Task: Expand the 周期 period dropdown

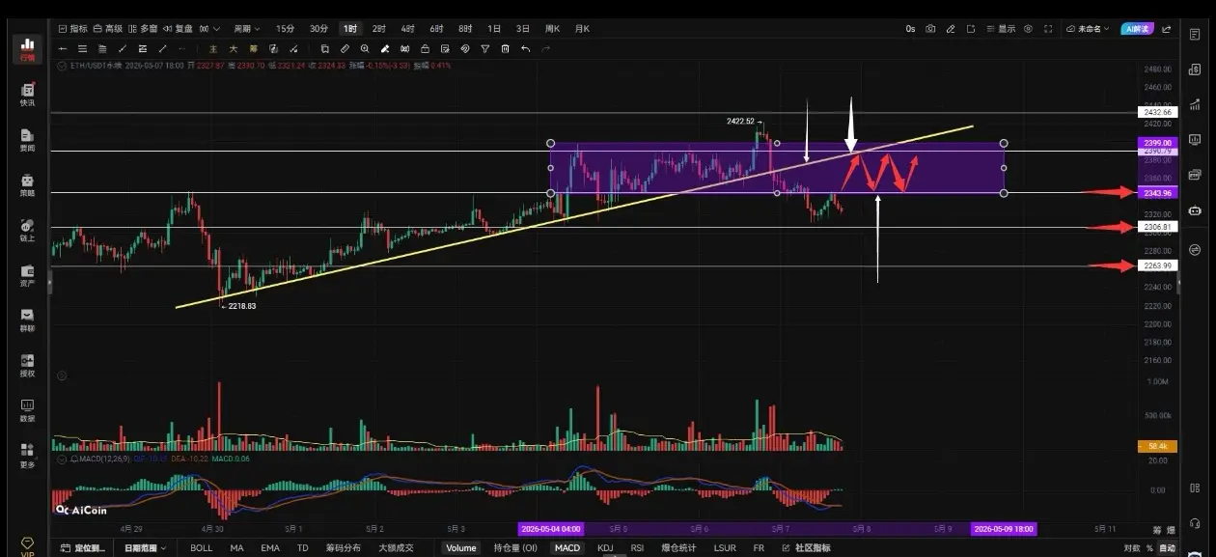Action: (246, 29)
